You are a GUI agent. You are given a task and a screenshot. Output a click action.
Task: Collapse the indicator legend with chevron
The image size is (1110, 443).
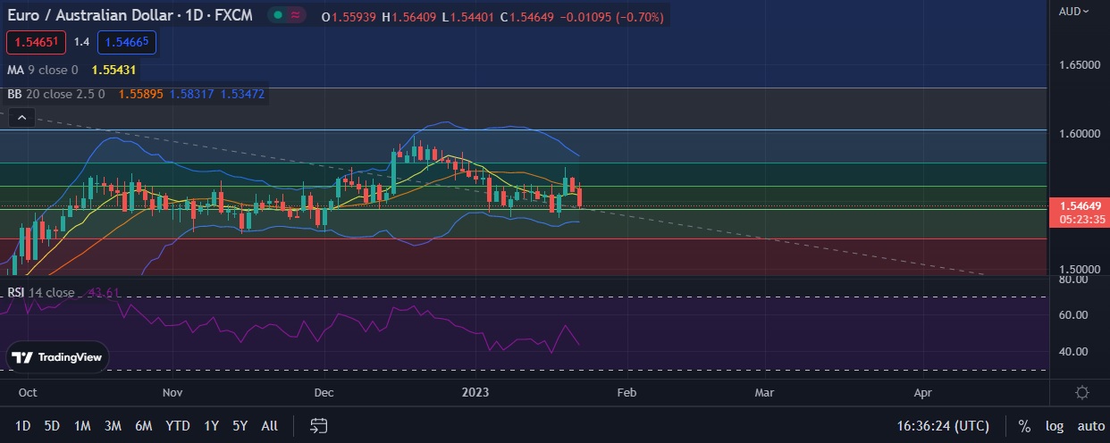tap(23, 116)
